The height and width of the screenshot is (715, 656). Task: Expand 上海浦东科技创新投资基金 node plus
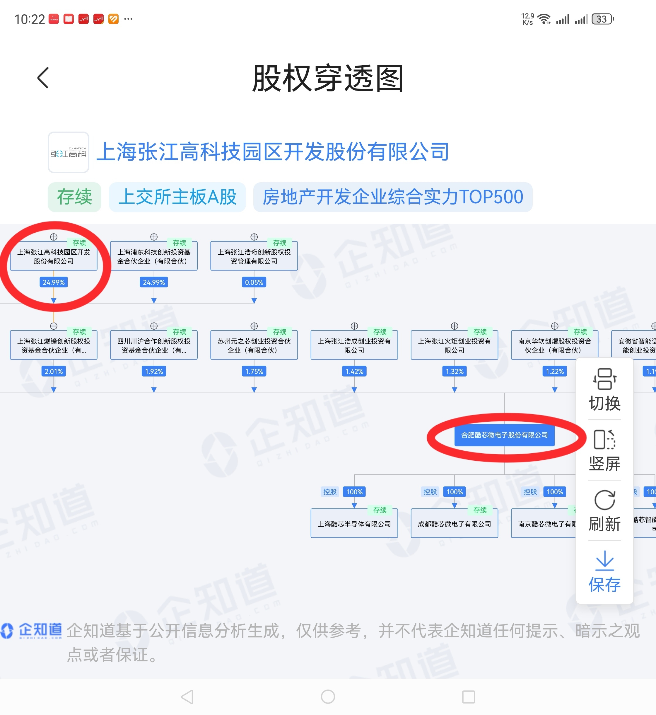pyautogui.click(x=154, y=237)
